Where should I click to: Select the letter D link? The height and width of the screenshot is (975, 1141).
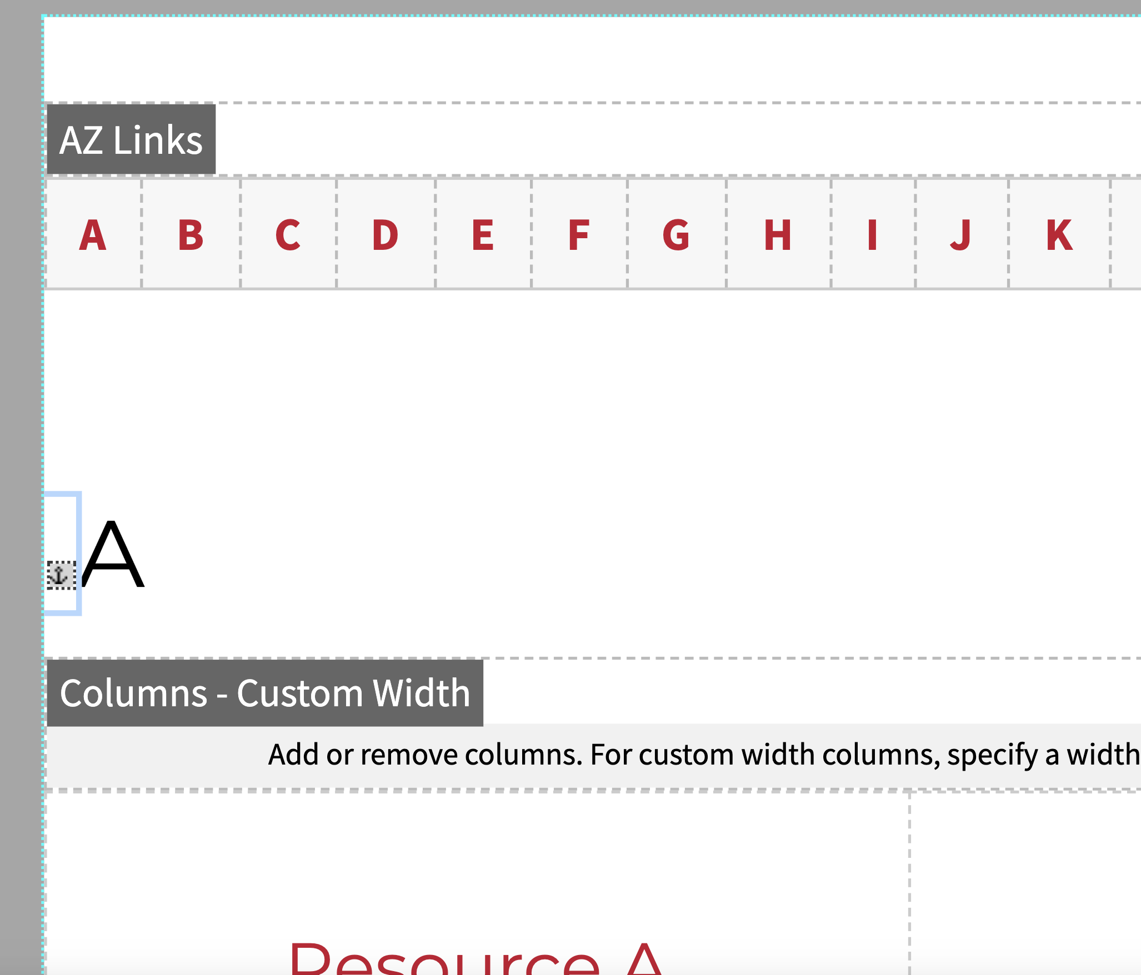click(386, 235)
